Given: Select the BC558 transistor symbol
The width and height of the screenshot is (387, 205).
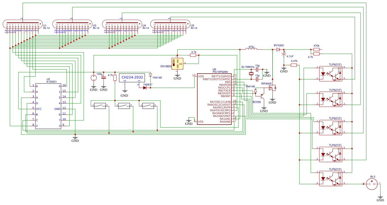Looking at the screenshot, I should [263, 96].
